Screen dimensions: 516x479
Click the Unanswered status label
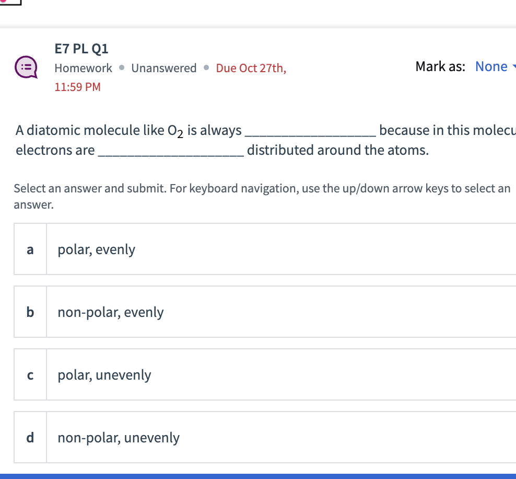coord(163,68)
